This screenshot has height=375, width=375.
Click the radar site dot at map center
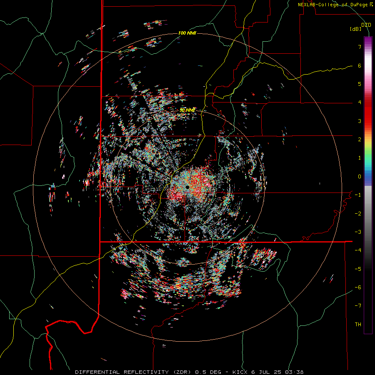[187, 187]
